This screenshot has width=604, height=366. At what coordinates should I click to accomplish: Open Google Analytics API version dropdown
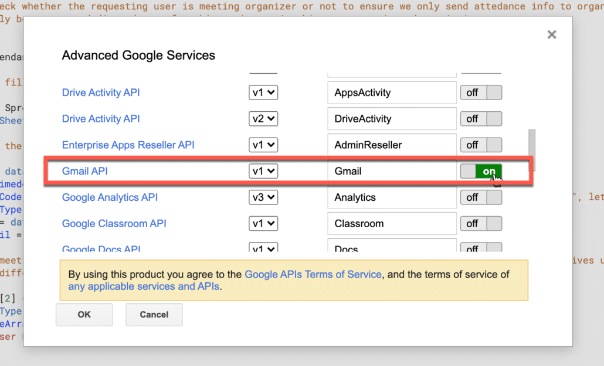coord(263,197)
